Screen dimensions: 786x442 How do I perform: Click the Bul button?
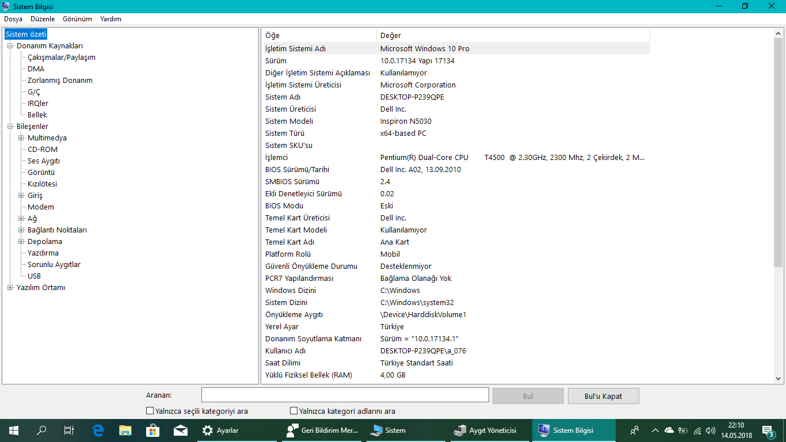pyautogui.click(x=528, y=396)
